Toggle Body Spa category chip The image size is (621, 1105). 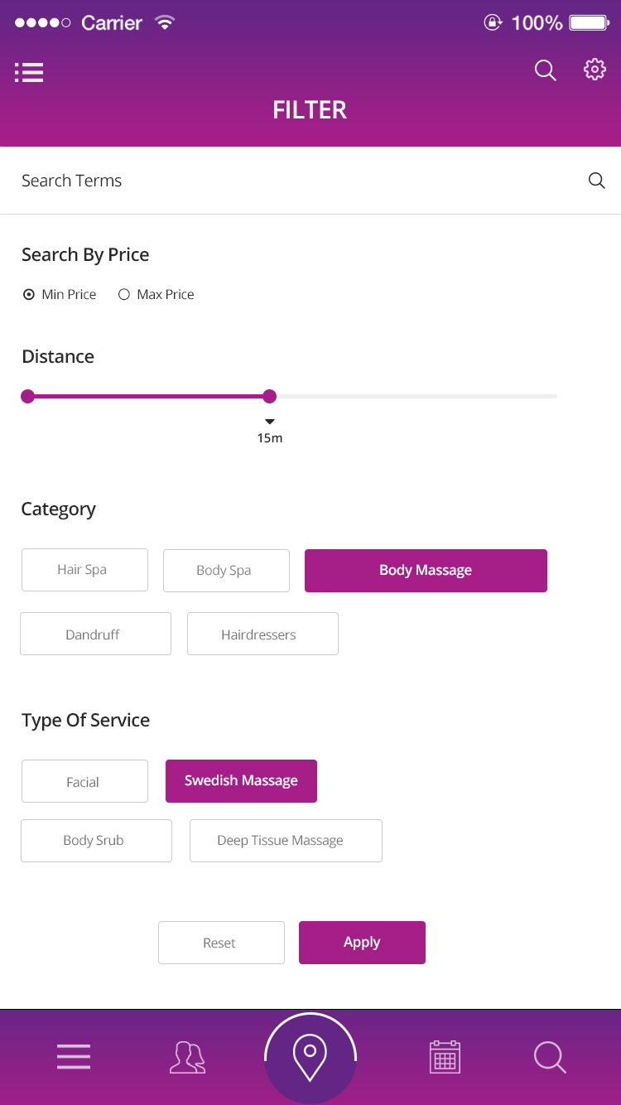226,571
